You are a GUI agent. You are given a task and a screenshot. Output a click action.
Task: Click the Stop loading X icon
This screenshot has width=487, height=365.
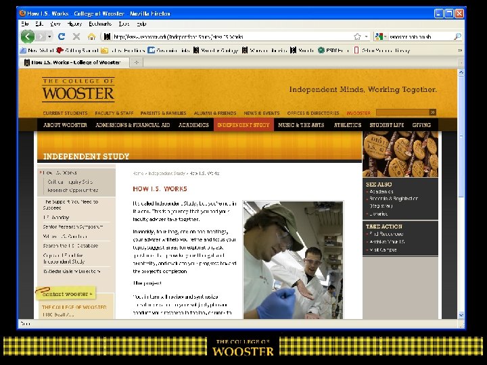[76, 36]
